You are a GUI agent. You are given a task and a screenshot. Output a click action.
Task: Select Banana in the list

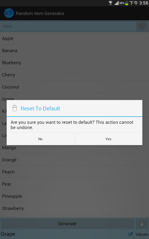coord(74,51)
